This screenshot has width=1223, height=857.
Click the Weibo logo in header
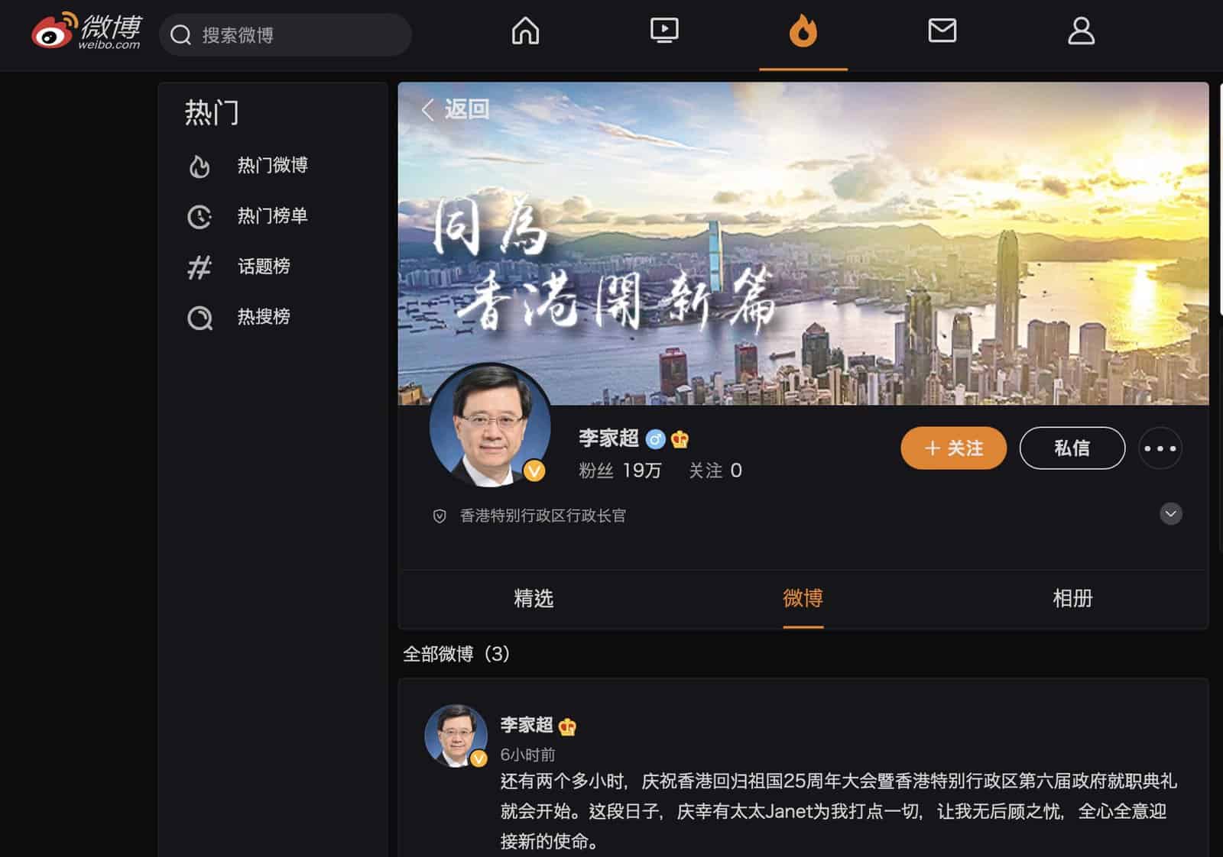coord(86,32)
